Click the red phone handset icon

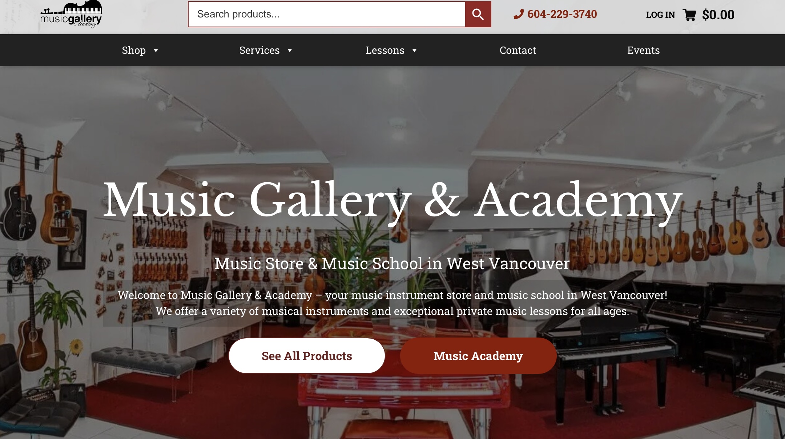519,14
